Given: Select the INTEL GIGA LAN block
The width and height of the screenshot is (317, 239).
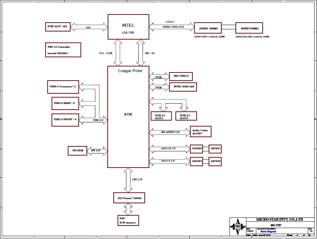Looking at the screenshot, I should 183,87.
